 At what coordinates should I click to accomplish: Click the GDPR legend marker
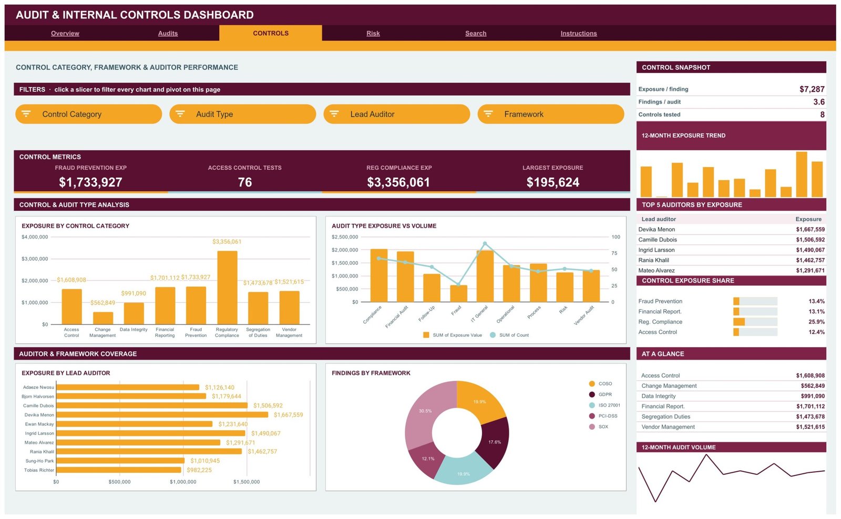[592, 395]
